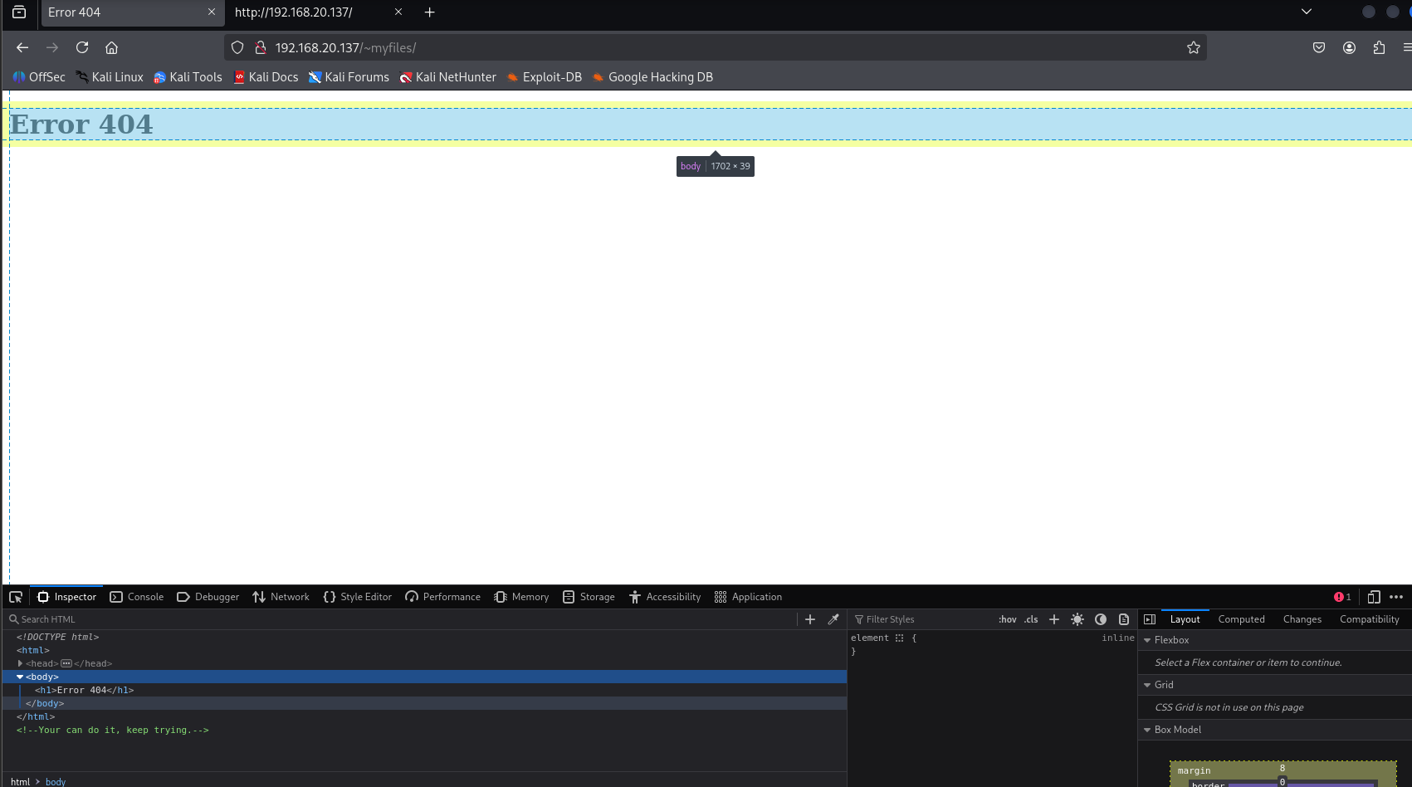The width and height of the screenshot is (1412, 787).
Task: Open Responsive Design Mode icon
Action: 1374,597
